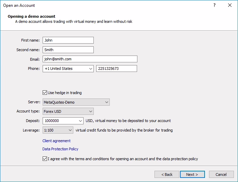Viewport: 238px width, 182px height.
Task: Close the Open an Account dialog
Action: click(x=230, y=5)
